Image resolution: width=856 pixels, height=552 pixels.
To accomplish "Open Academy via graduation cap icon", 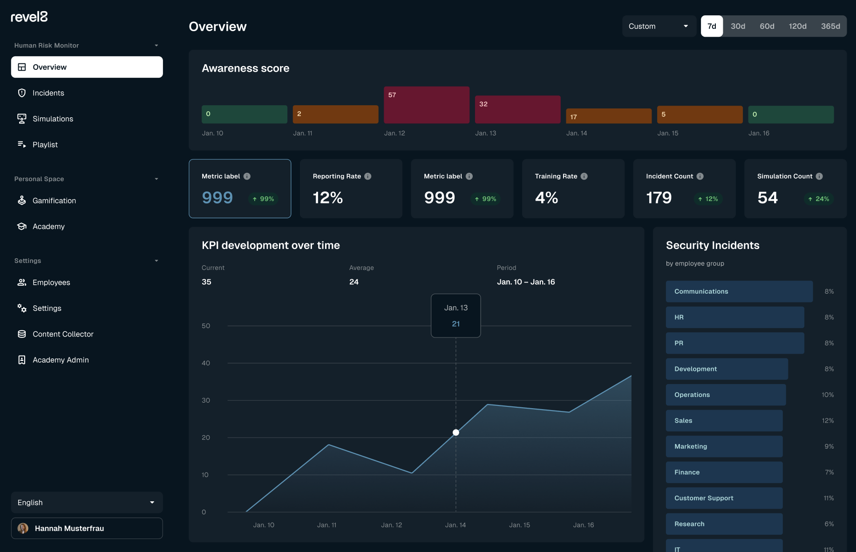I will point(22,226).
